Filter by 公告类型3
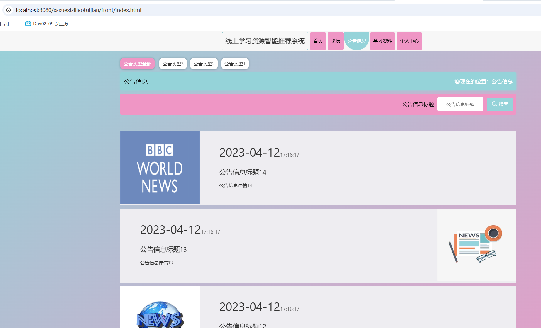The width and height of the screenshot is (541, 328). pos(173,64)
